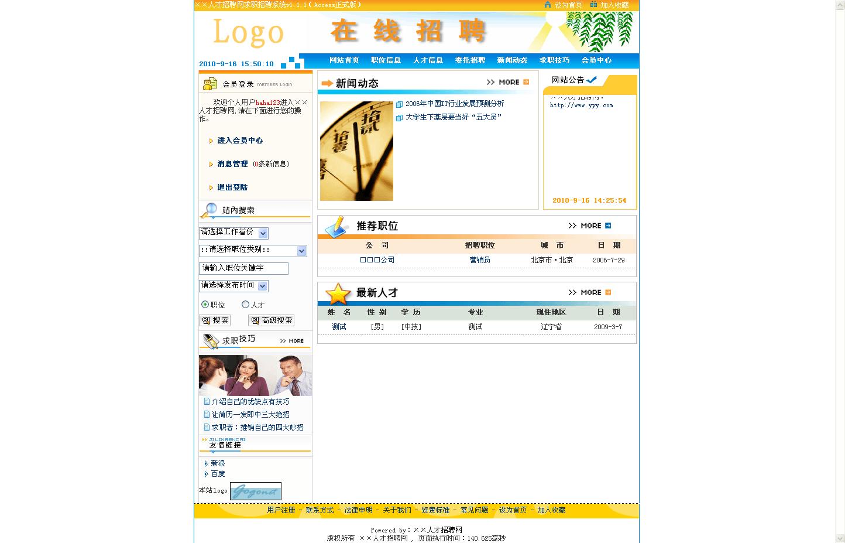The height and width of the screenshot is (543, 845).
Task: Click arrow icon beside 百度
Action: pos(206,474)
